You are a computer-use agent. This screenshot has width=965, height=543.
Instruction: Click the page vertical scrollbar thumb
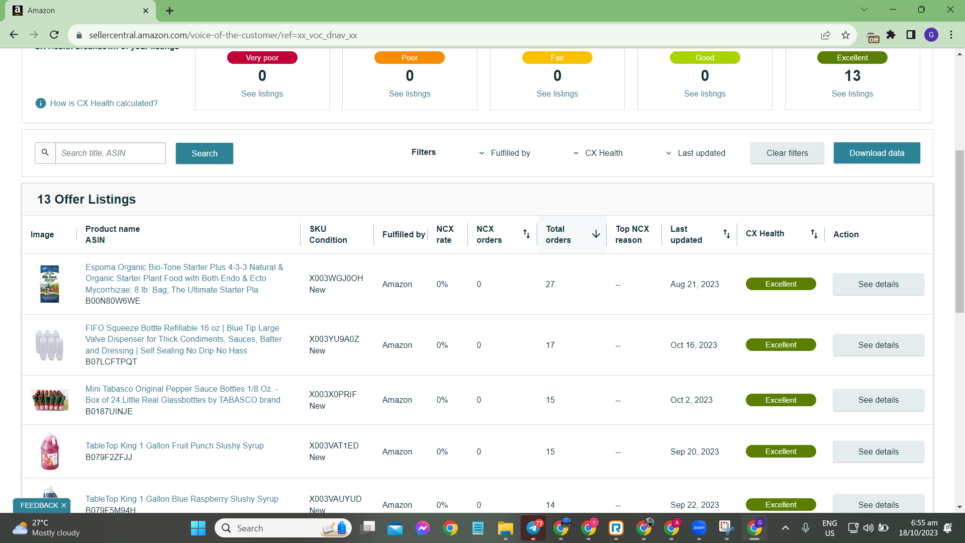pyautogui.click(x=959, y=231)
